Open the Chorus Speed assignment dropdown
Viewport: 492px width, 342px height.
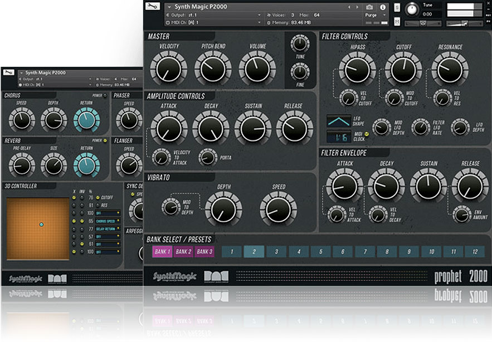[108, 221]
